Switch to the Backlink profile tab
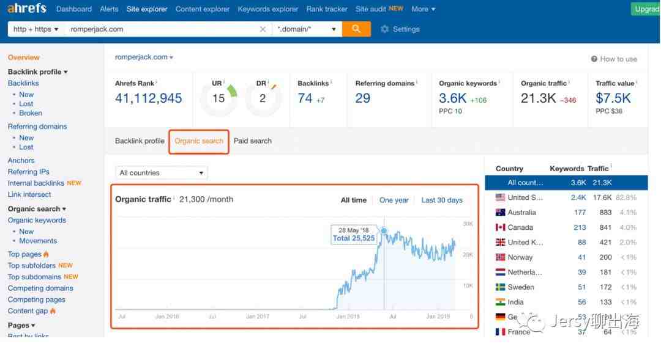Viewport: 661px width, 352px height. point(140,141)
